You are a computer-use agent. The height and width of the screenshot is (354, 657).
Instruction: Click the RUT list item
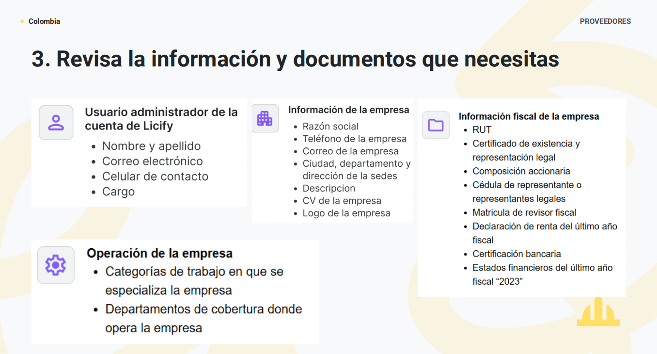pyautogui.click(x=482, y=130)
